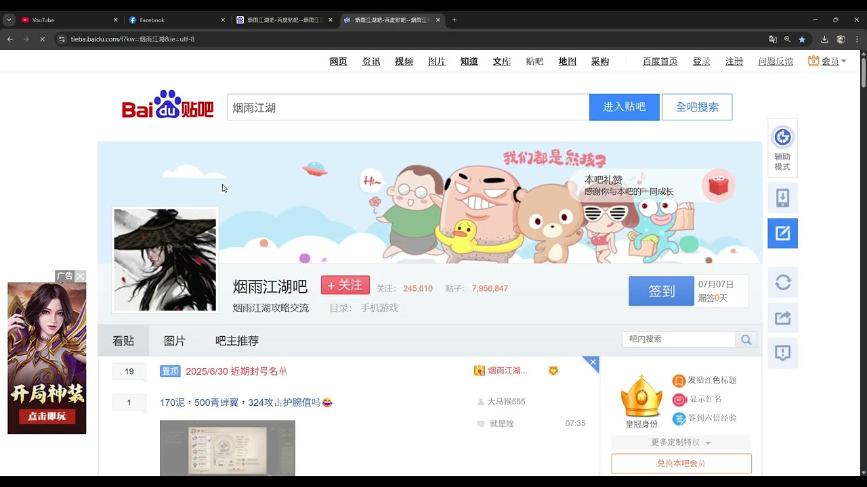Expand the 会员 dropdown arrow

pyautogui.click(x=843, y=62)
